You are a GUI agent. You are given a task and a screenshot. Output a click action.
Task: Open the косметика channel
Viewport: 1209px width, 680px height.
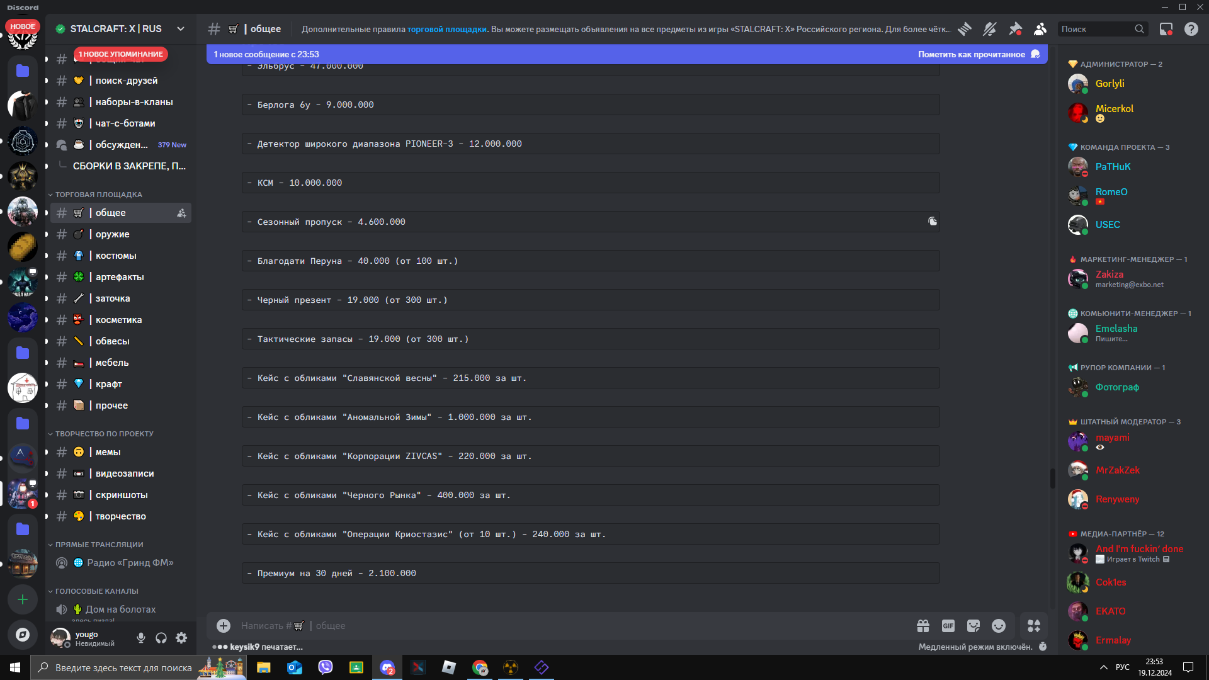point(121,320)
